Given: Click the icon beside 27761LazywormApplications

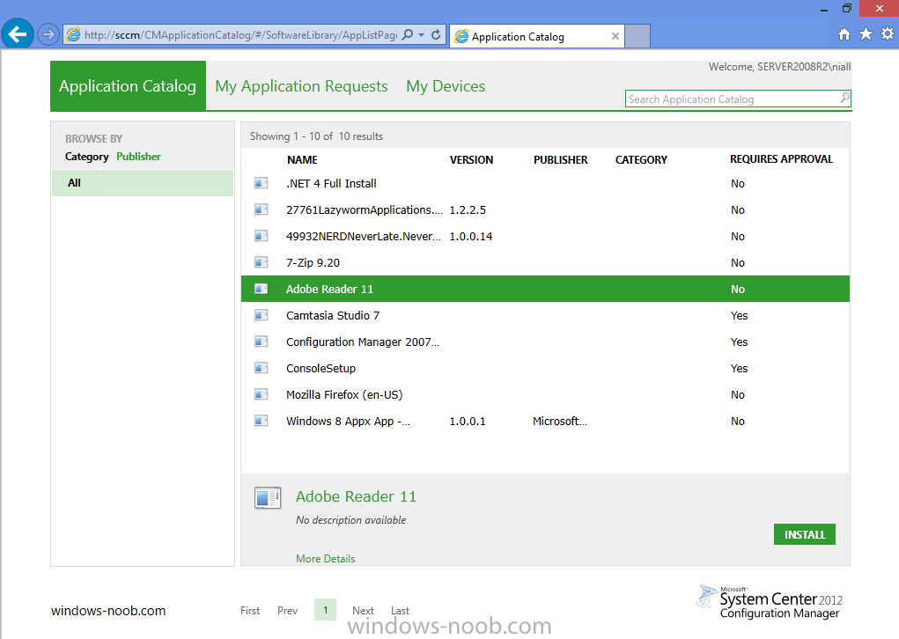Looking at the screenshot, I should [261, 209].
